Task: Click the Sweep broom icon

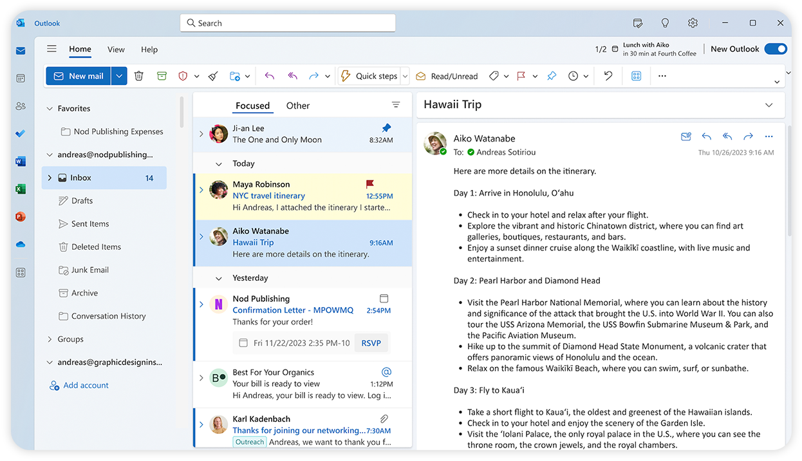Action: [x=214, y=76]
